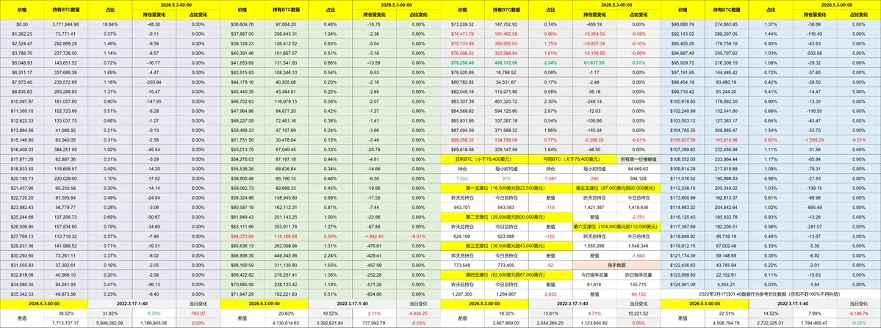Click the green $78,258.46 price cell

click(463, 63)
